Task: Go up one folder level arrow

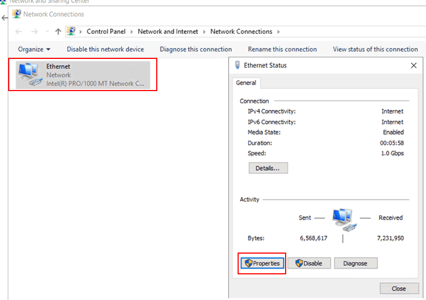Action: coord(58,32)
